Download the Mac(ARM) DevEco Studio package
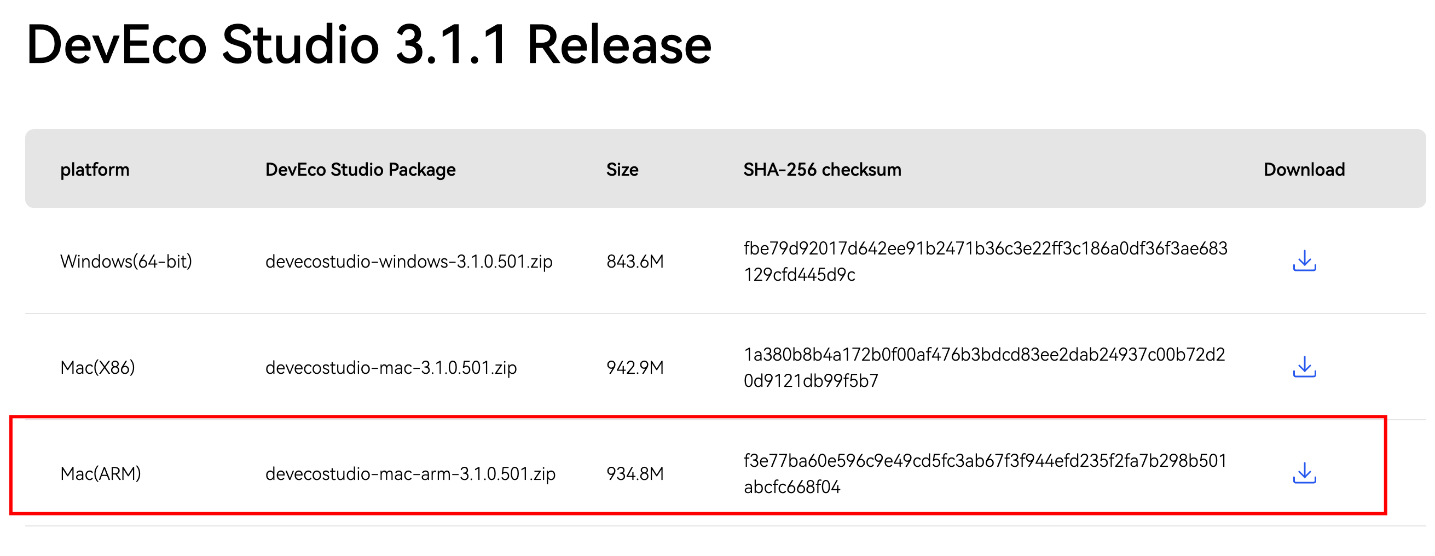This screenshot has height=556, width=1435. 1304,473
